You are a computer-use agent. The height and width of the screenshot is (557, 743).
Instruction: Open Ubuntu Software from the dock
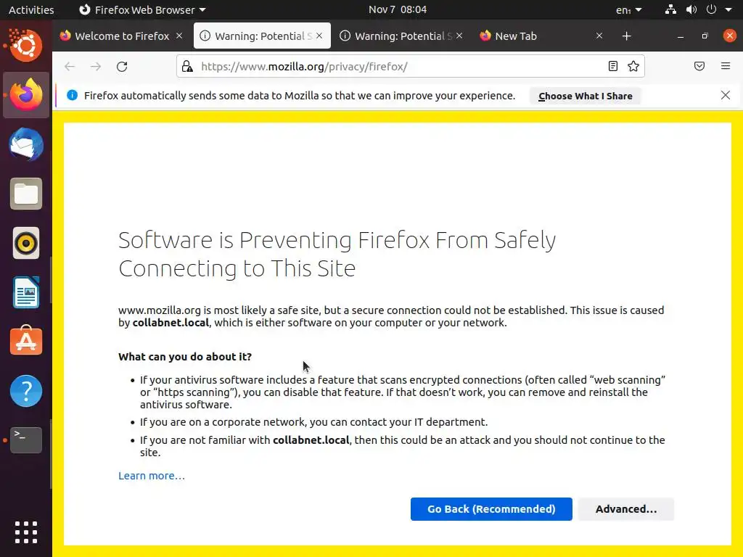(26, 342)
